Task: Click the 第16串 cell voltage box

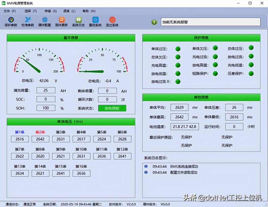Action: coord(81,173)
